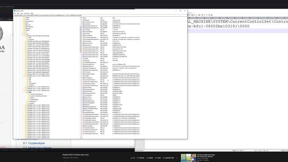Click the HKEY_LOCAL_MACHINE\SYSTEM text line in the editor
Image resolution: width=288 pixels, height=162 pixels.
[238, 22]
